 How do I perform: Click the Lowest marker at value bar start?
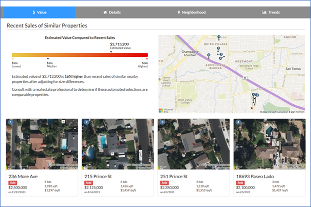click(x=13, y=58)
